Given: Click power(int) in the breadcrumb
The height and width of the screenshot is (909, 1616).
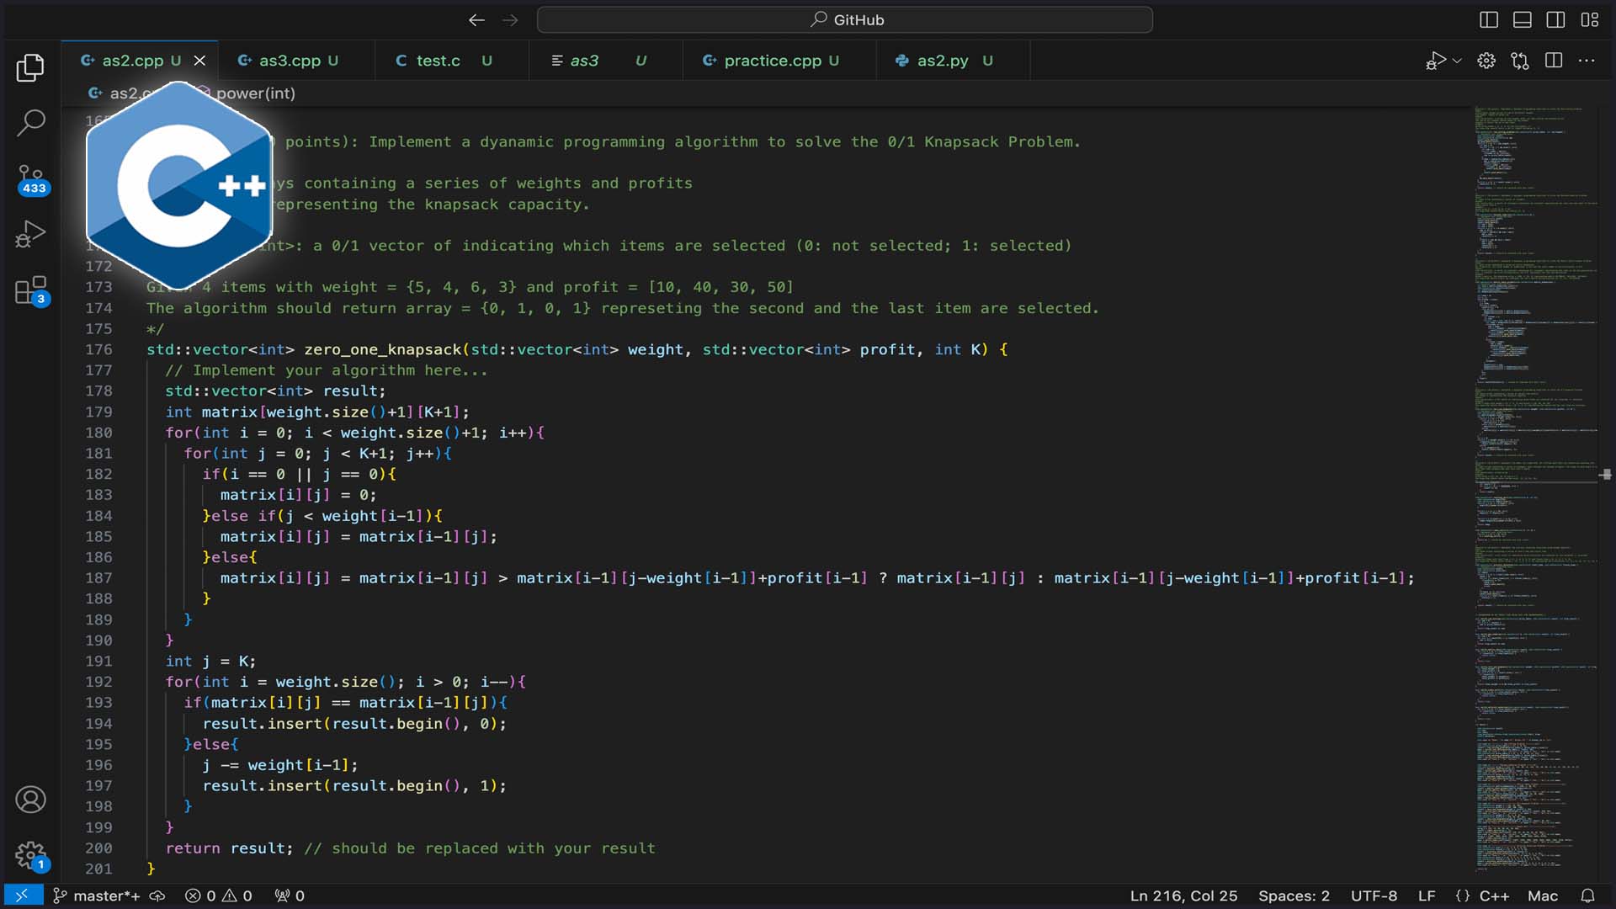Looking at the screenshot, I should (255, 93).
